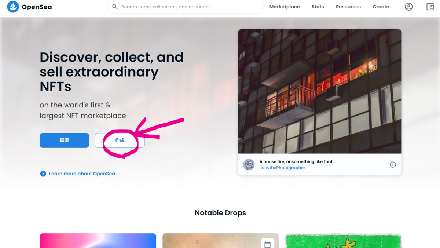Open the Resources menu
Viewport: 440px width, 248px height.
(x=348, y=7)
